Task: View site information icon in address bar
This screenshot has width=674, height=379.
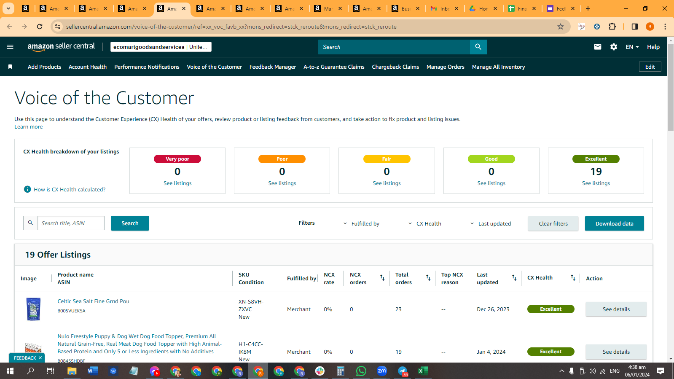Action: pos(58,27)
